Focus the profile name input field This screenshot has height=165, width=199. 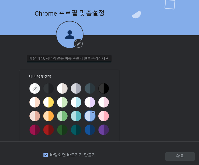pos(69,58)
